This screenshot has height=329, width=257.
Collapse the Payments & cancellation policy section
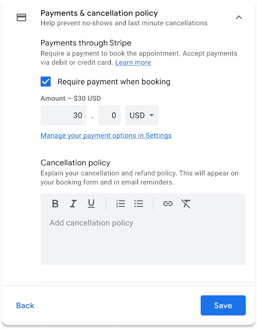click(x=239, y=17)
